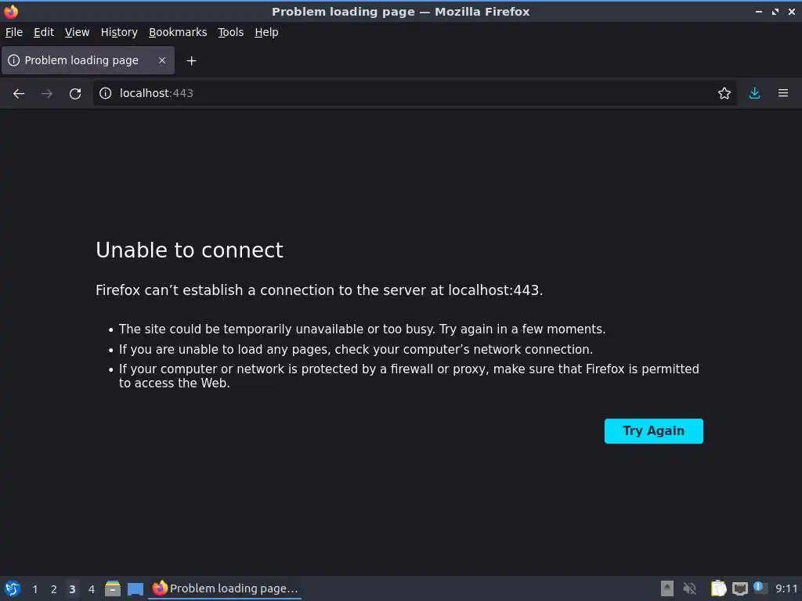Minimize the Firefox window
This screenshot has height=601, width=802.
point(759,11)
